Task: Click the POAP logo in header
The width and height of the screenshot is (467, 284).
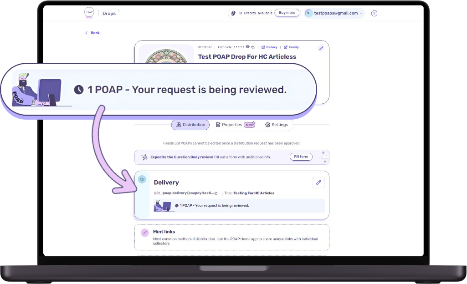Action: [89, 13]
